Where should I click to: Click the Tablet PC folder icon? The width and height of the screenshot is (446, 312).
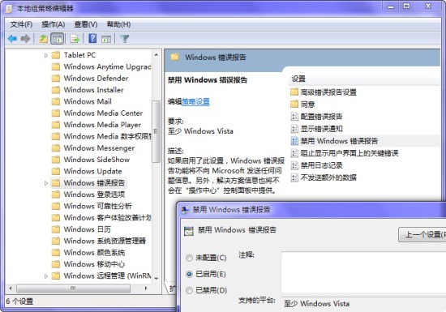56,55
